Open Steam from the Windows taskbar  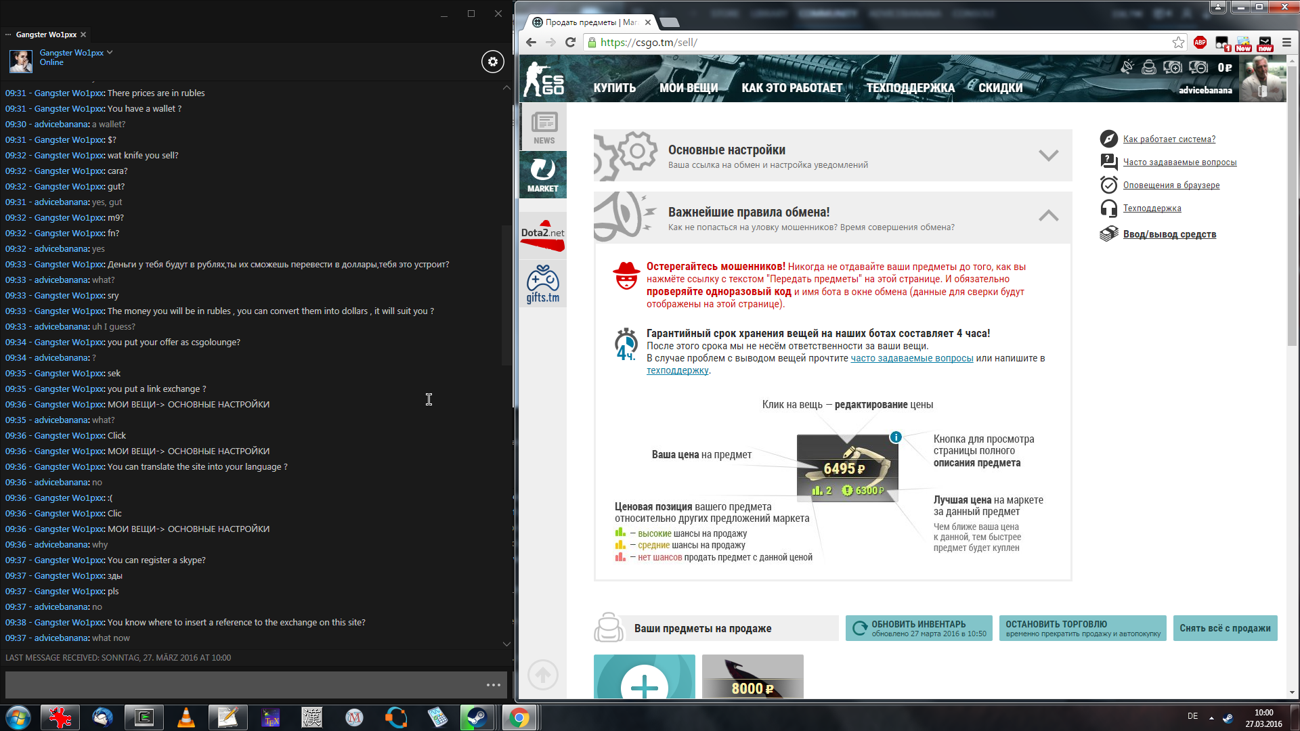tap(477, 717)
